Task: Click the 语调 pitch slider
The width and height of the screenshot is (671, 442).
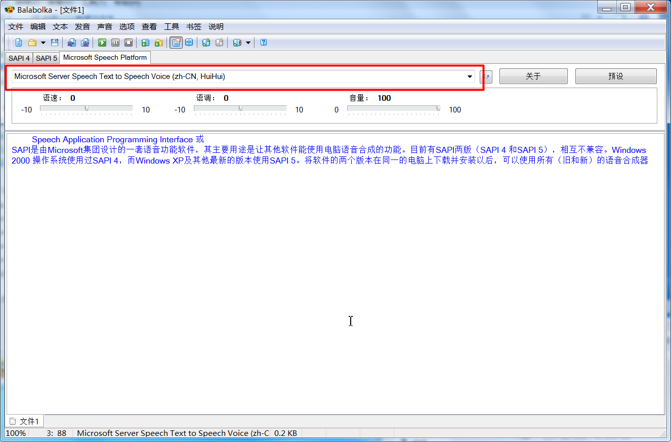Action: 240,109
